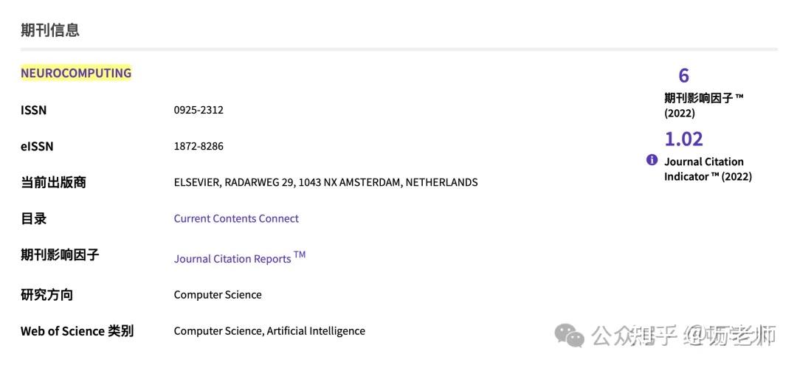
Task: Click the Elsevier publisher address text
Action: click(325, 182)
